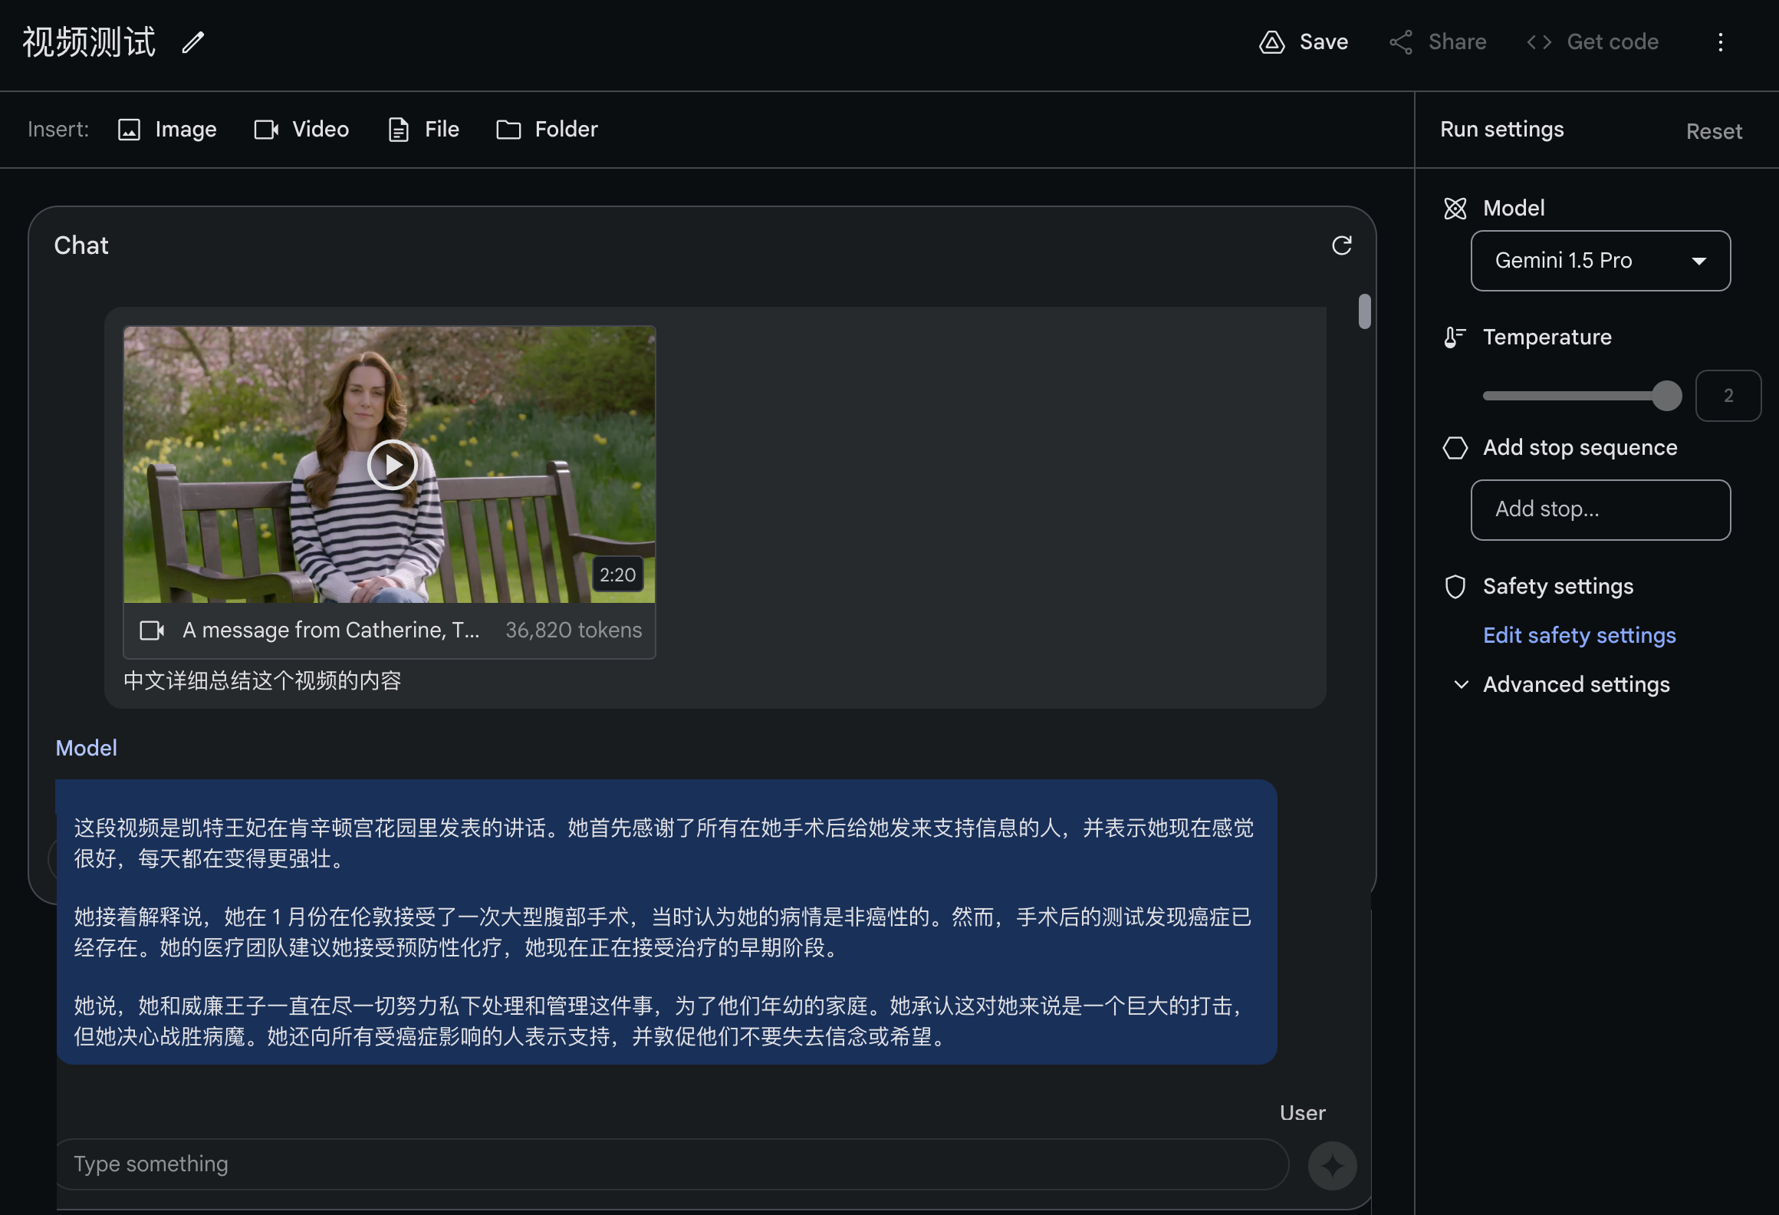Screen dimensions: 1779x1215
Task: Open the Gemini 1.5 Pro model dropdown
Action: click(x=1600, y=261)
